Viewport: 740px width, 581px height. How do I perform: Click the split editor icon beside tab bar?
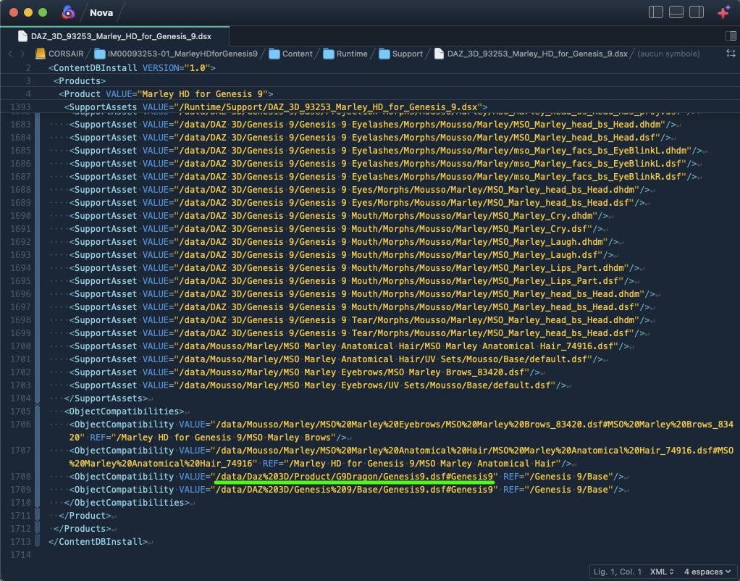(x=731, y=36)
